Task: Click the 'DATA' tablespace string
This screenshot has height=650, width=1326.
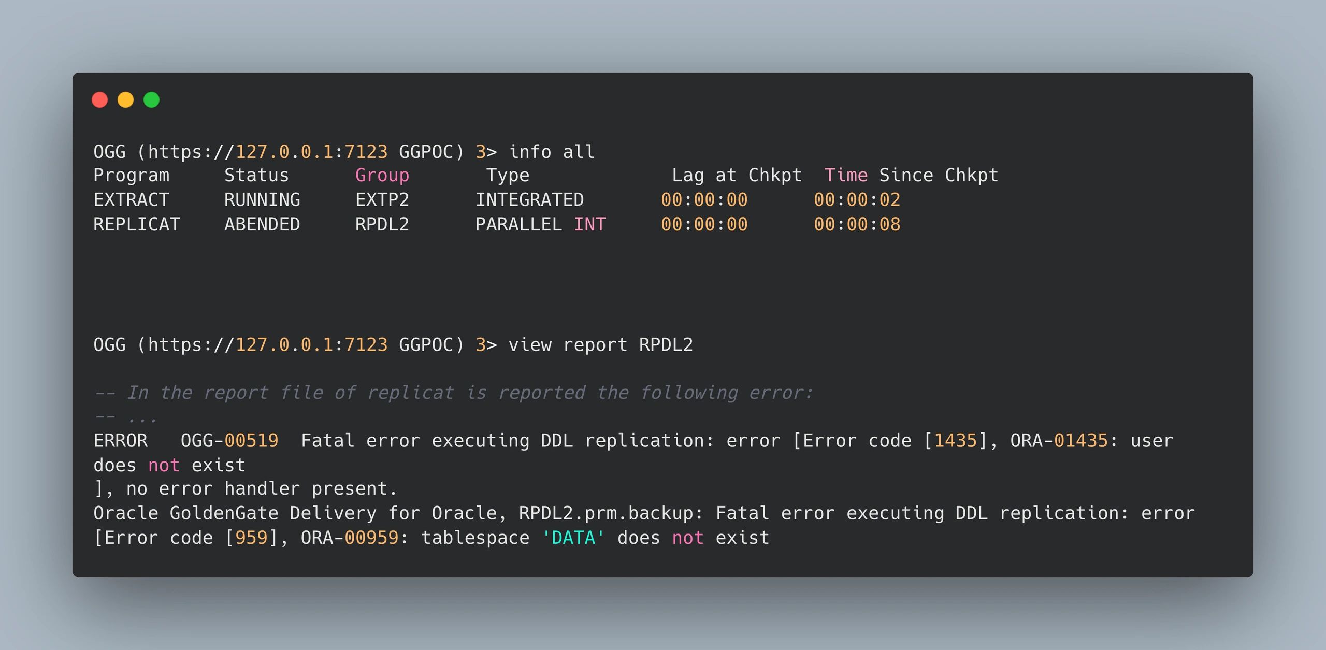Action: 573,538
